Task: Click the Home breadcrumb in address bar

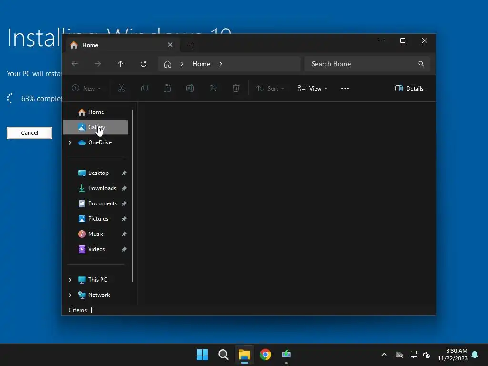Action: (x=202, y=64)
